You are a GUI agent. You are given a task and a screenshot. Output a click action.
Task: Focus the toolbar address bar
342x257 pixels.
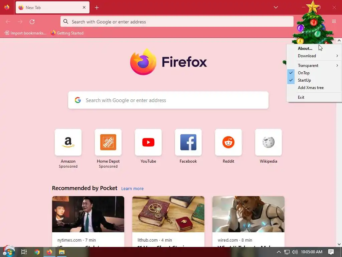[x=177, y=22]
